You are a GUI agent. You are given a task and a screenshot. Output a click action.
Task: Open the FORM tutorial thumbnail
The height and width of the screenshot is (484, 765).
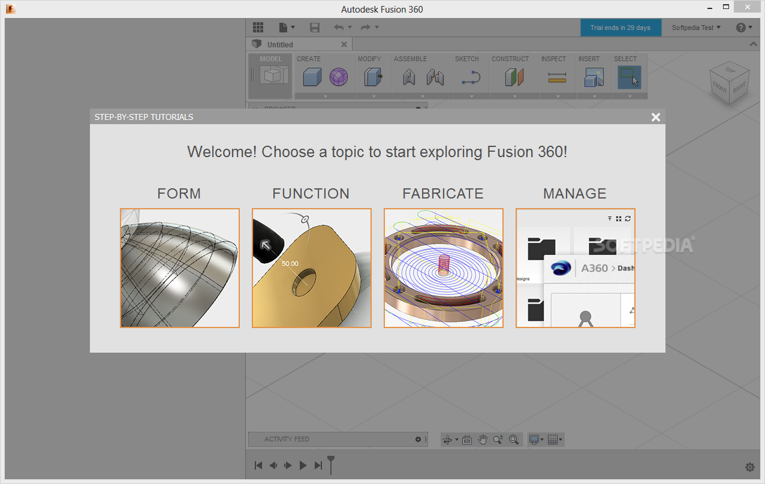point(180,268)
